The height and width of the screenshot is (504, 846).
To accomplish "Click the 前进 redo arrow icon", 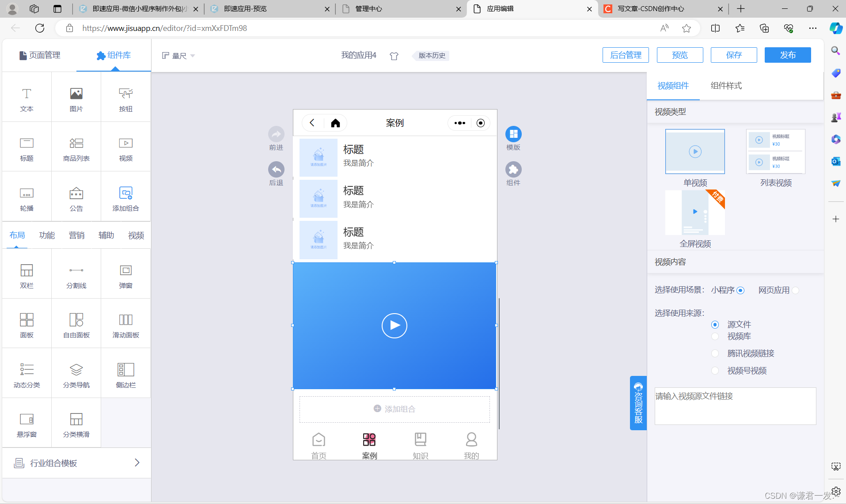I will pyautogui.click(x=276, y=134).
